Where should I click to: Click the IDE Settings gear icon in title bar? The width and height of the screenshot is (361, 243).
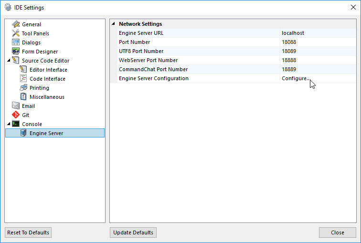click(8, 7)
